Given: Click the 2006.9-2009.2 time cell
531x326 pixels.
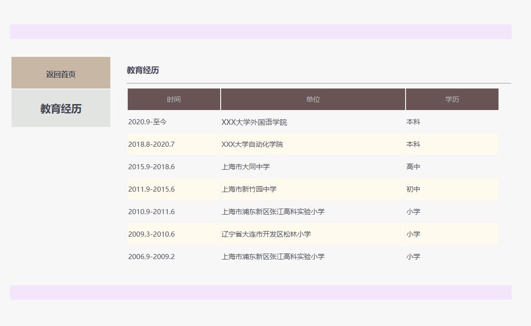Looking at the screenshot, I should [174, 256].
